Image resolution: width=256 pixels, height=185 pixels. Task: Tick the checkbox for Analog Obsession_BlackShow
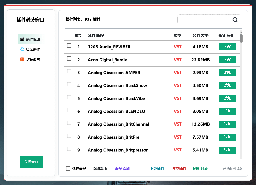pyautogui.click(x=69, y=84)
